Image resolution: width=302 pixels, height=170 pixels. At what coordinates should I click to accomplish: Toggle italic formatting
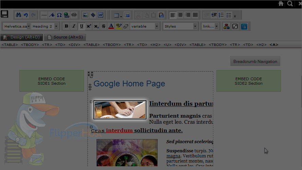pyautogui.click(x=74, y=26)
